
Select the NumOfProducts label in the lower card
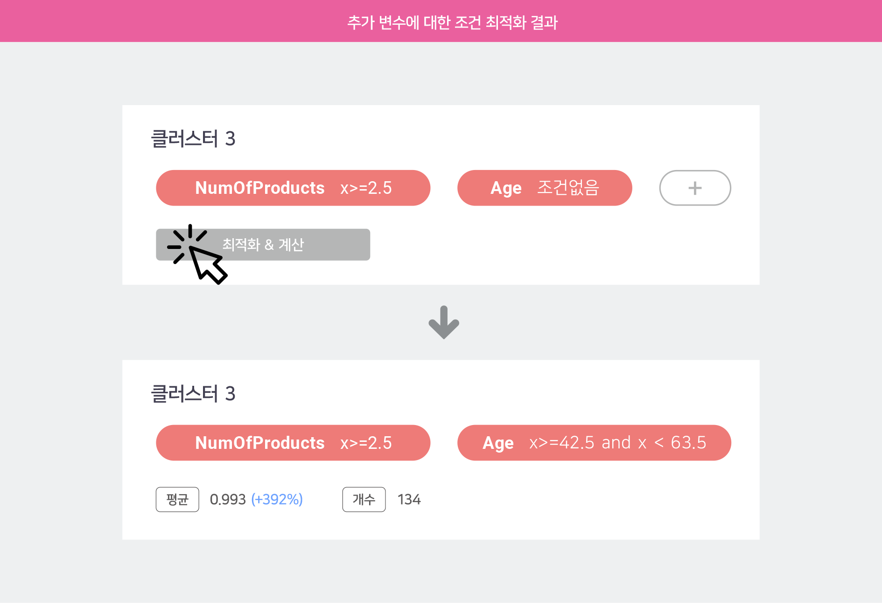(259, 443)
